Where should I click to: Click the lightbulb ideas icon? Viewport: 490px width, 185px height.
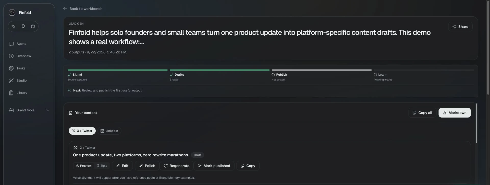[x=23, y=26]
